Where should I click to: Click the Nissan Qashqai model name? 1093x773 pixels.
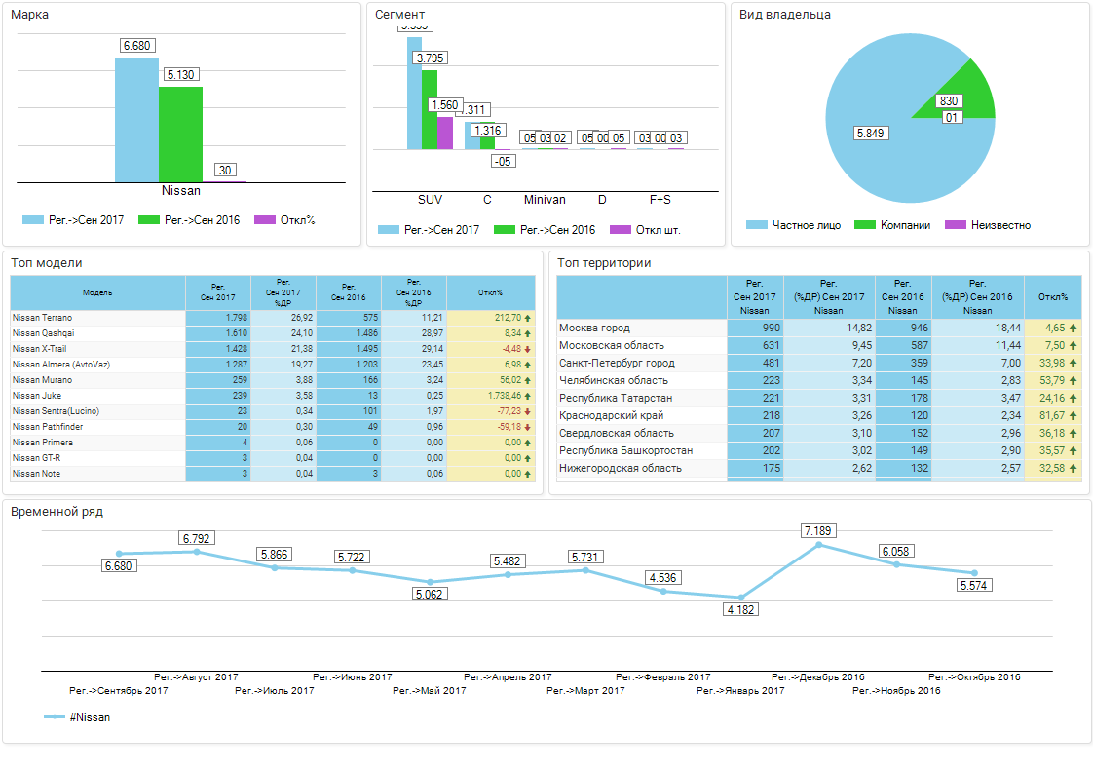pos(43,333)
